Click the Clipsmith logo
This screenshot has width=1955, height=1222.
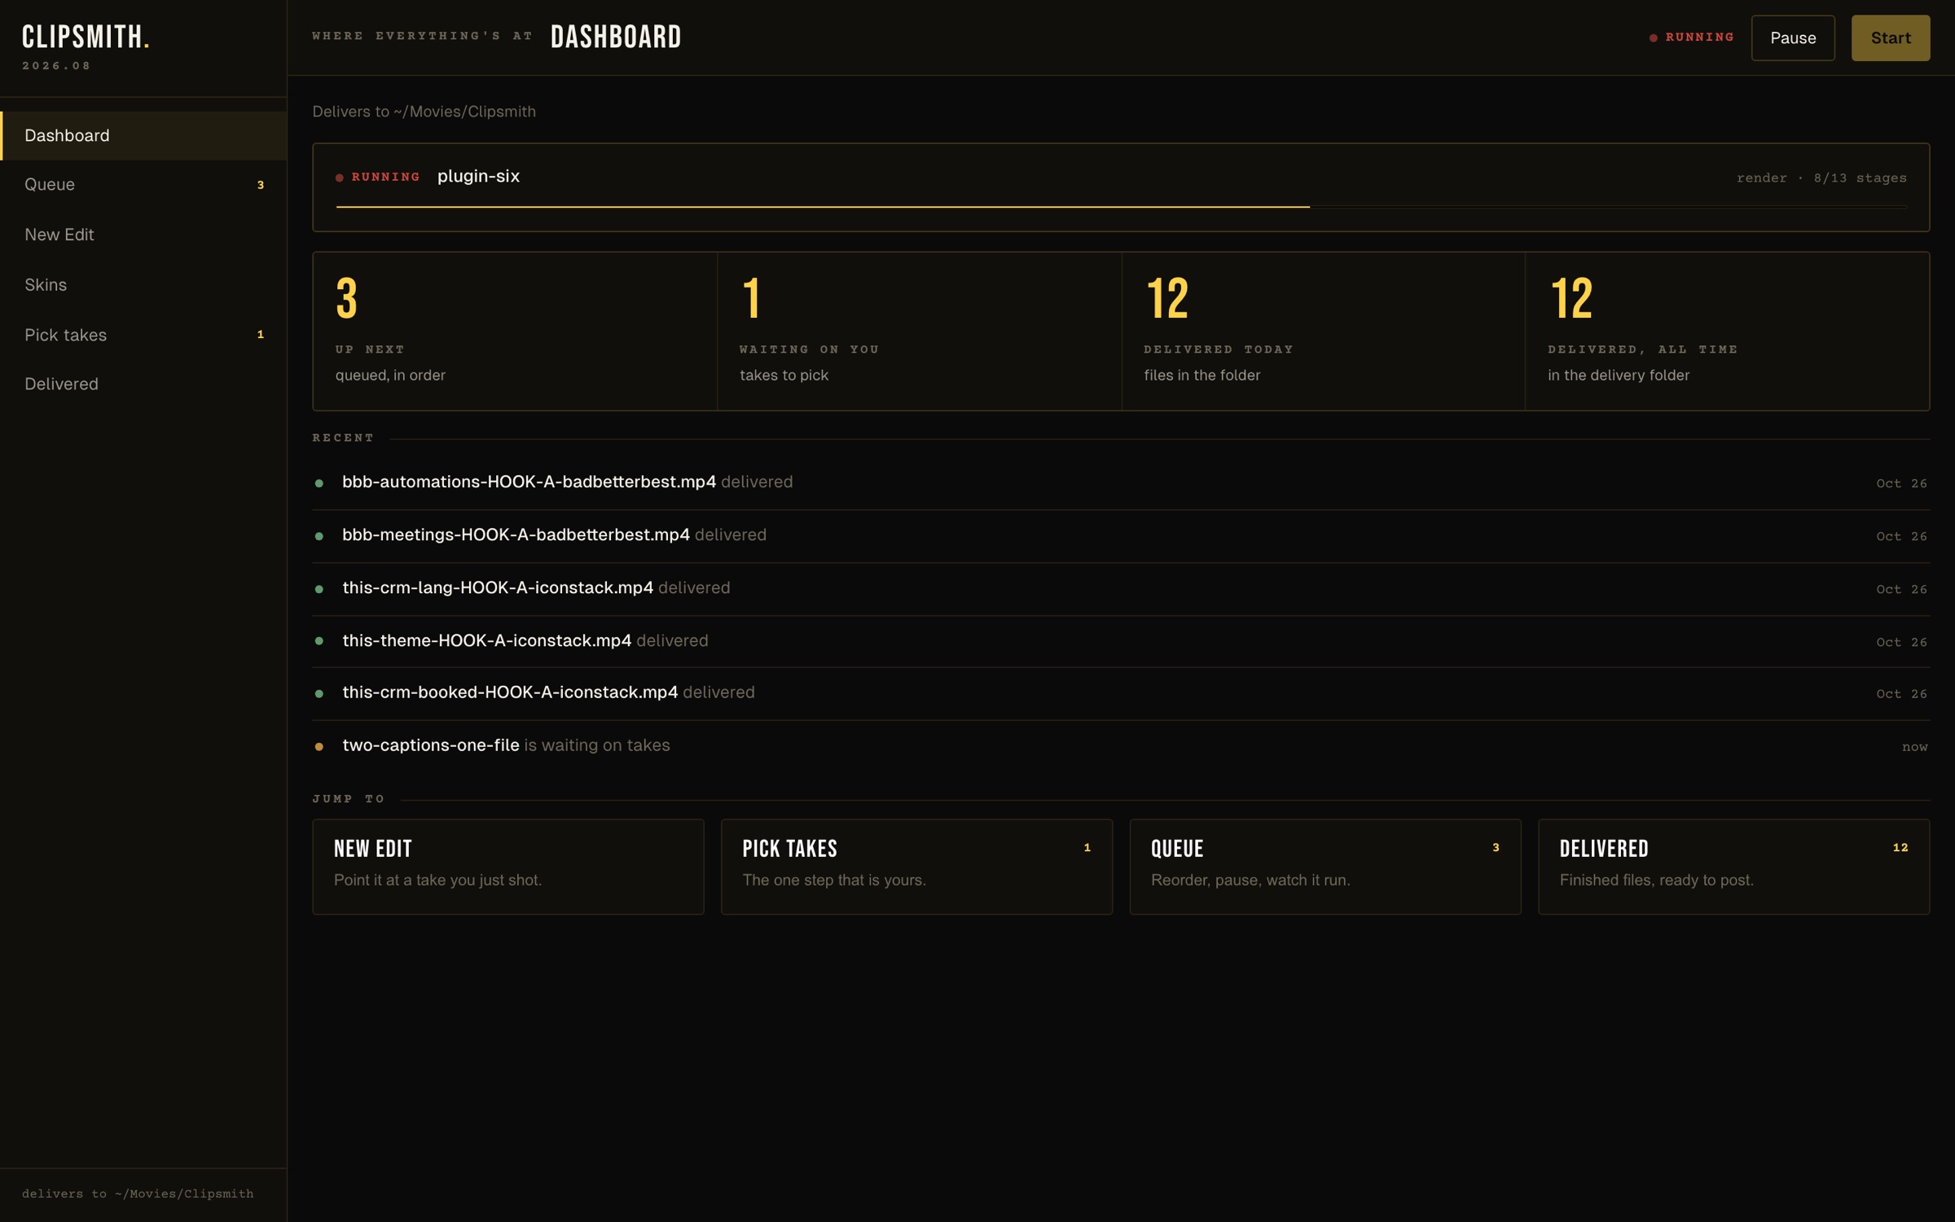(86, 37)
